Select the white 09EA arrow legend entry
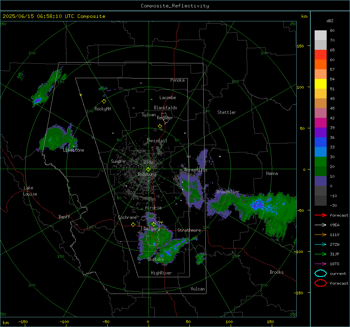The image size is (350, 327). pos(320,225)
